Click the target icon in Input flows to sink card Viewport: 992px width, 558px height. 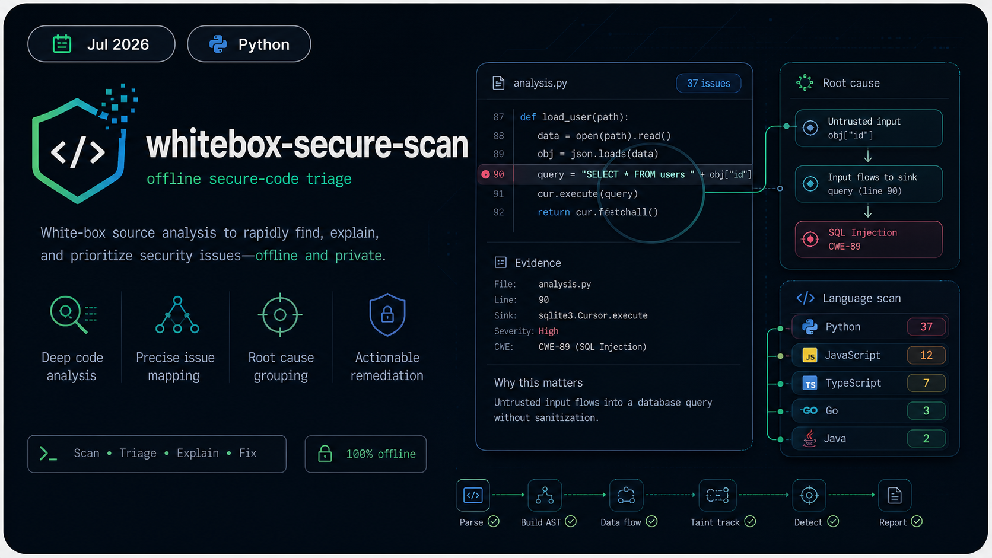pos(810,184)
